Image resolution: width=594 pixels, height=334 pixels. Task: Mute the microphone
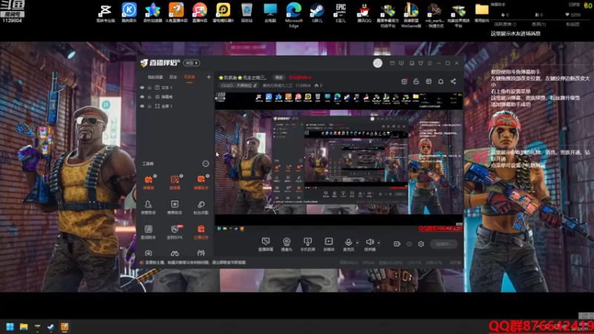[348, 244]
